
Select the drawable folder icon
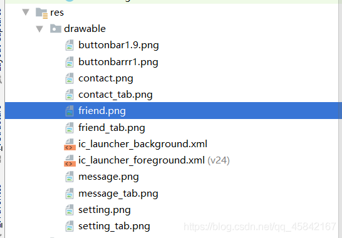tap(56, 29)
